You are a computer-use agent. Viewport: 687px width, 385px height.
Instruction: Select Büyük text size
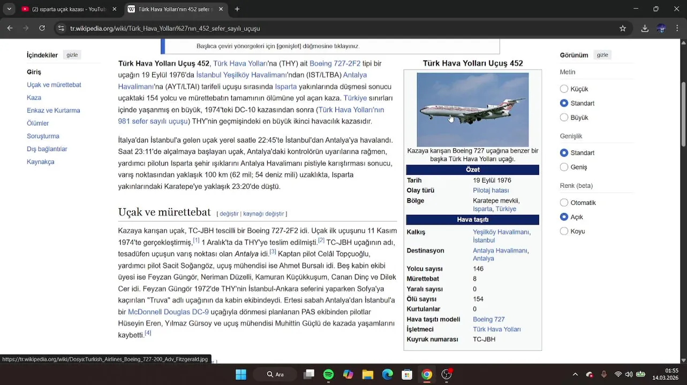click(x=564, y=117)
